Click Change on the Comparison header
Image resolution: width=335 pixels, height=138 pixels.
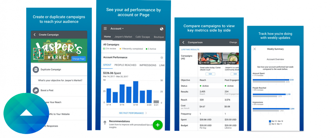click(233, 43)
